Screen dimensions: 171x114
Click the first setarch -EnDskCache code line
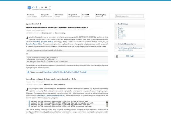pyautogui.click(x=60, y=101)
